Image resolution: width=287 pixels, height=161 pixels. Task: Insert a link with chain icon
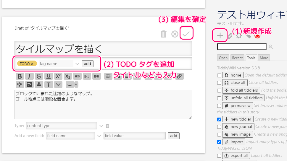[179, 76]
